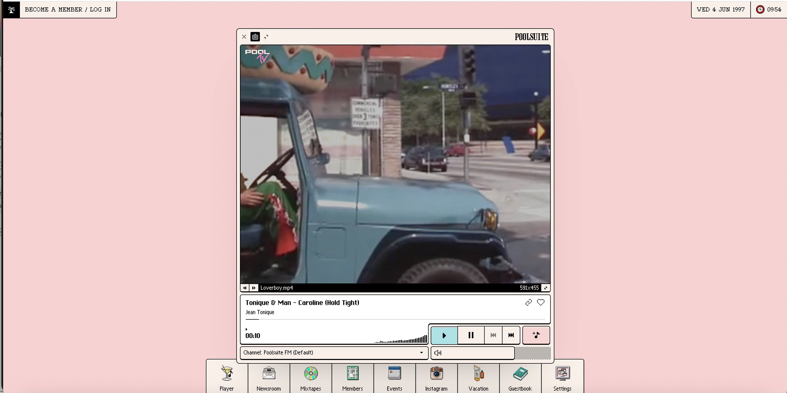Adjust the volume slider bar
Screen dimensions: 787x393
click(x=477, y=353)
